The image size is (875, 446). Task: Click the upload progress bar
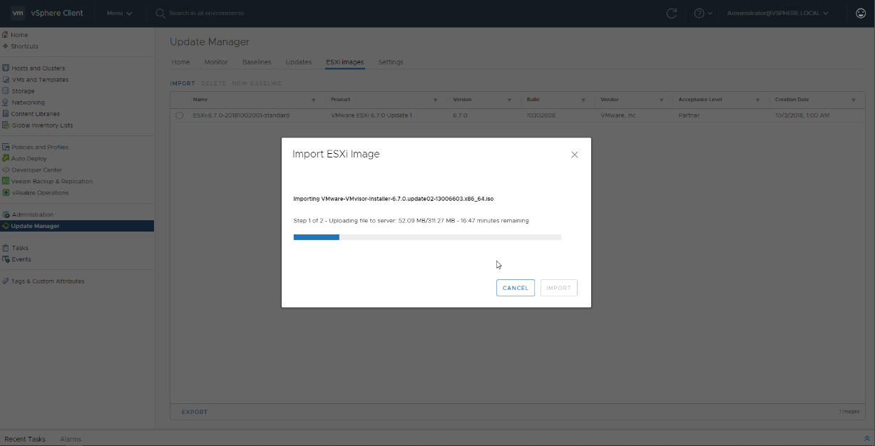tap(427, 237)
